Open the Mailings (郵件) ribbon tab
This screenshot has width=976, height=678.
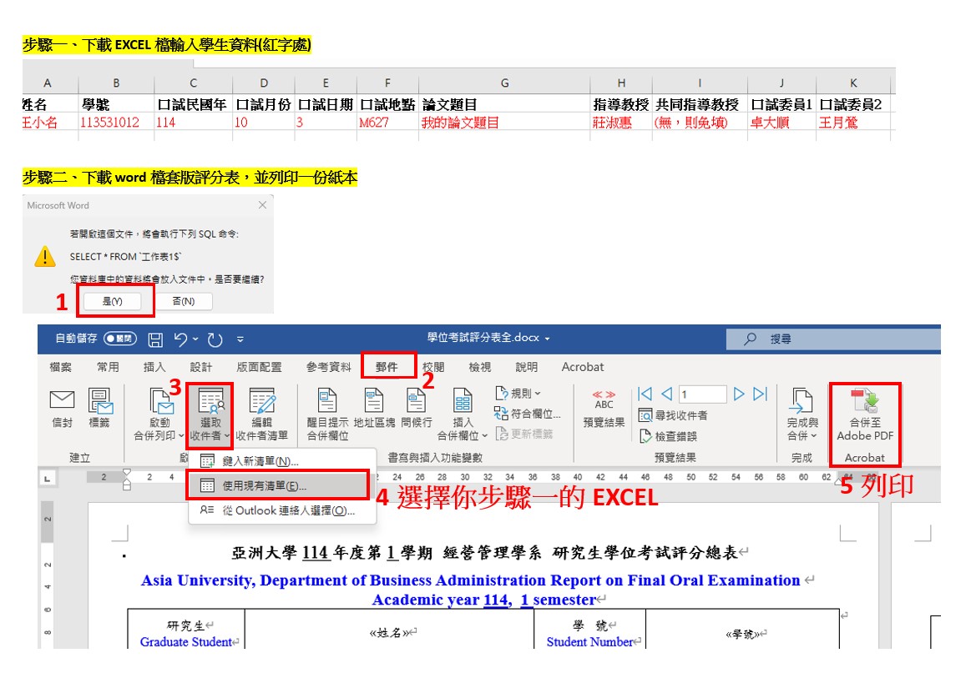386,367
